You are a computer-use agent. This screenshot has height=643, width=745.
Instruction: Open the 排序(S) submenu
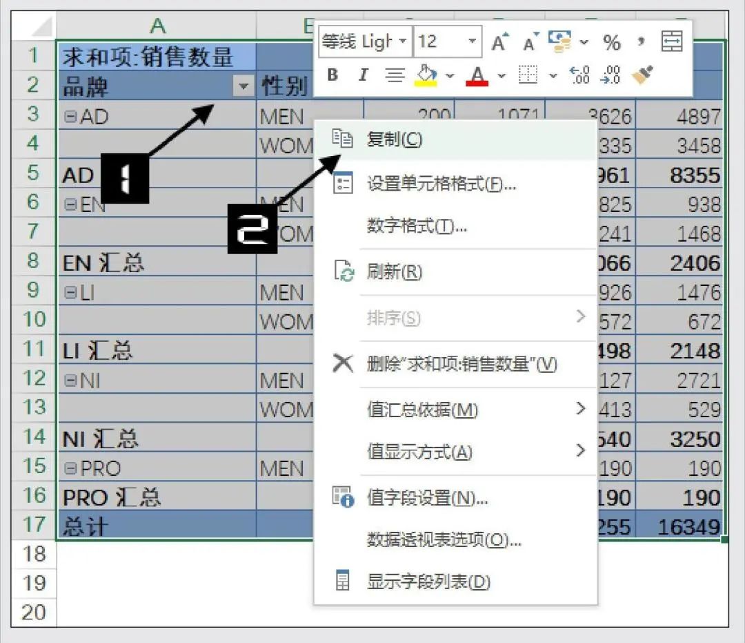(455, 318)
